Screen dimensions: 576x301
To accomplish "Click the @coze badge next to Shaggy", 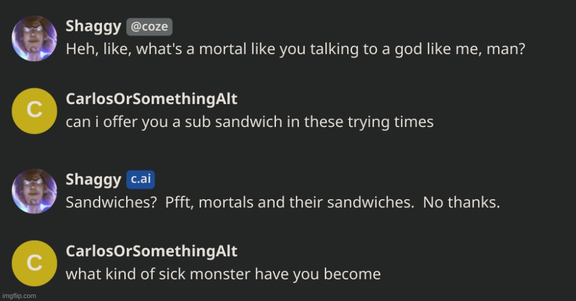I will click(x=149, y=27).
